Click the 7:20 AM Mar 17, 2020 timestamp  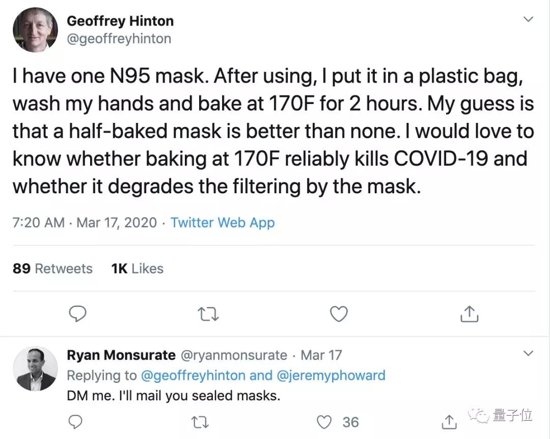[85, 223]
